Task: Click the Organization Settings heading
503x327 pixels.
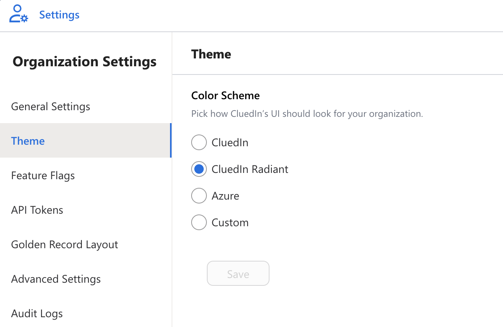Action: (x=85, y=62)
